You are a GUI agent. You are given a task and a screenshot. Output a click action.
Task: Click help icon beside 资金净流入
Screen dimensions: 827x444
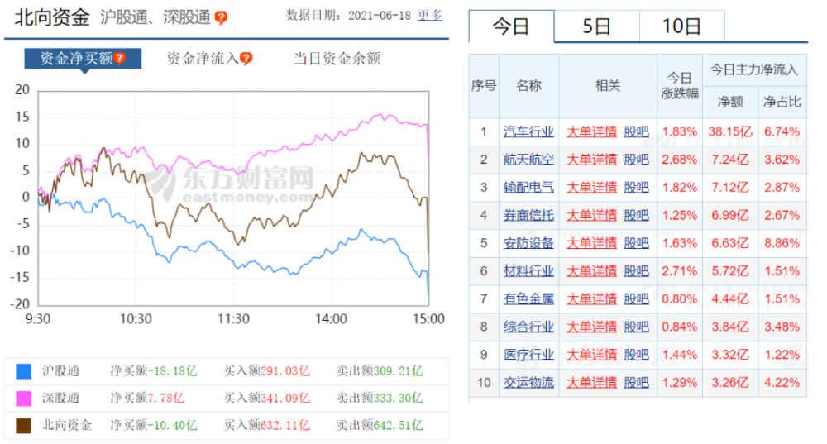click(x=246, y=59)
